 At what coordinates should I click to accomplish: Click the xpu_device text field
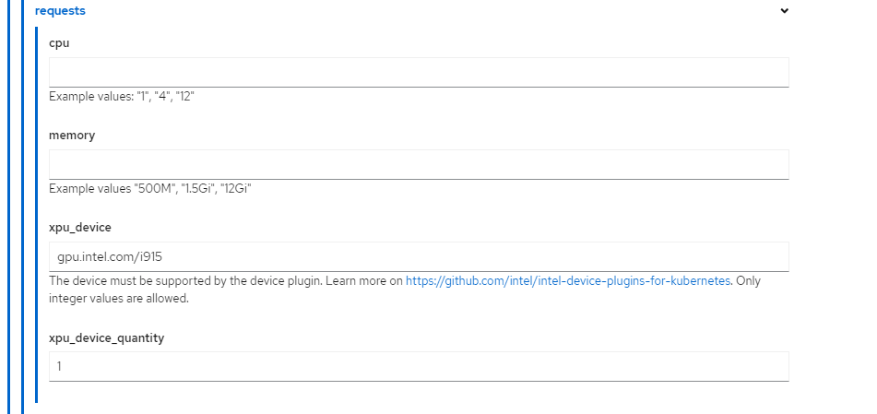pos(419,256)
